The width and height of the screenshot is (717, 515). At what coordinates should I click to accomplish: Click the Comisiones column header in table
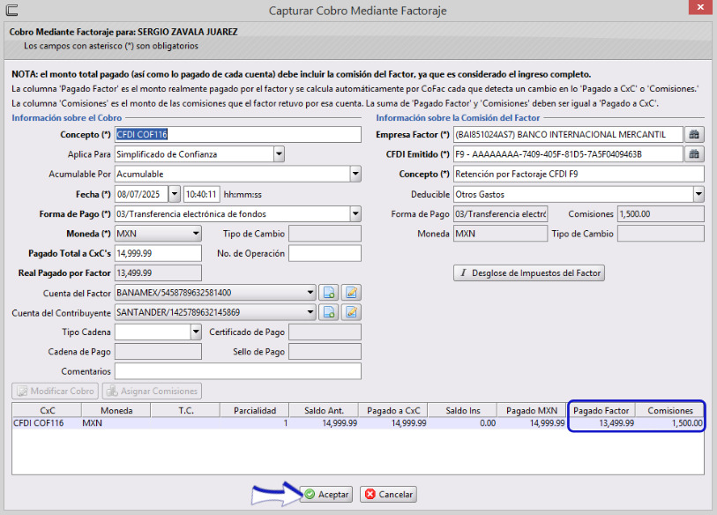pyautogui.click(x=670, y=410)
